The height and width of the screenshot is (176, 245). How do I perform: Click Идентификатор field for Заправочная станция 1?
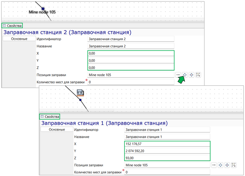167,129
